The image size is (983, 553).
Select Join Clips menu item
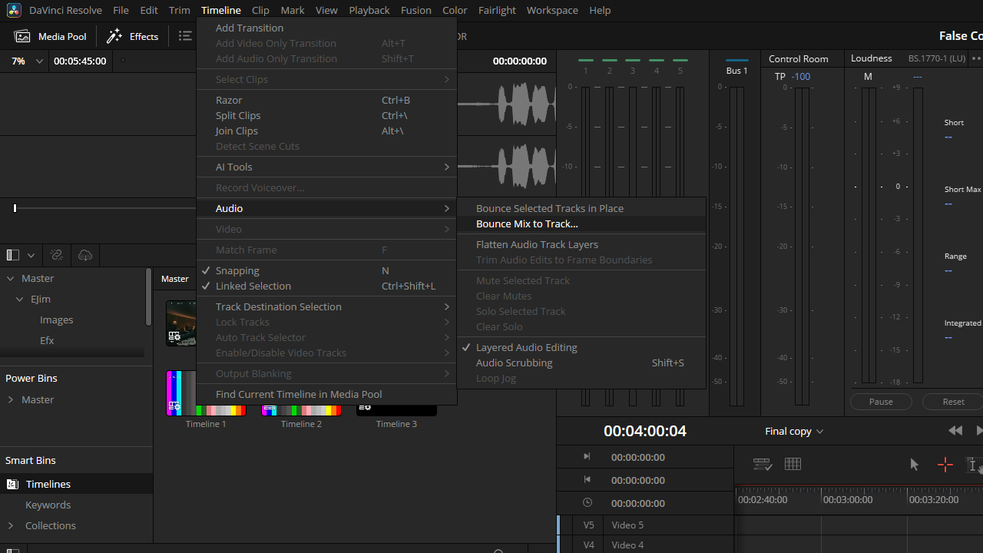(x=327, y=131)
